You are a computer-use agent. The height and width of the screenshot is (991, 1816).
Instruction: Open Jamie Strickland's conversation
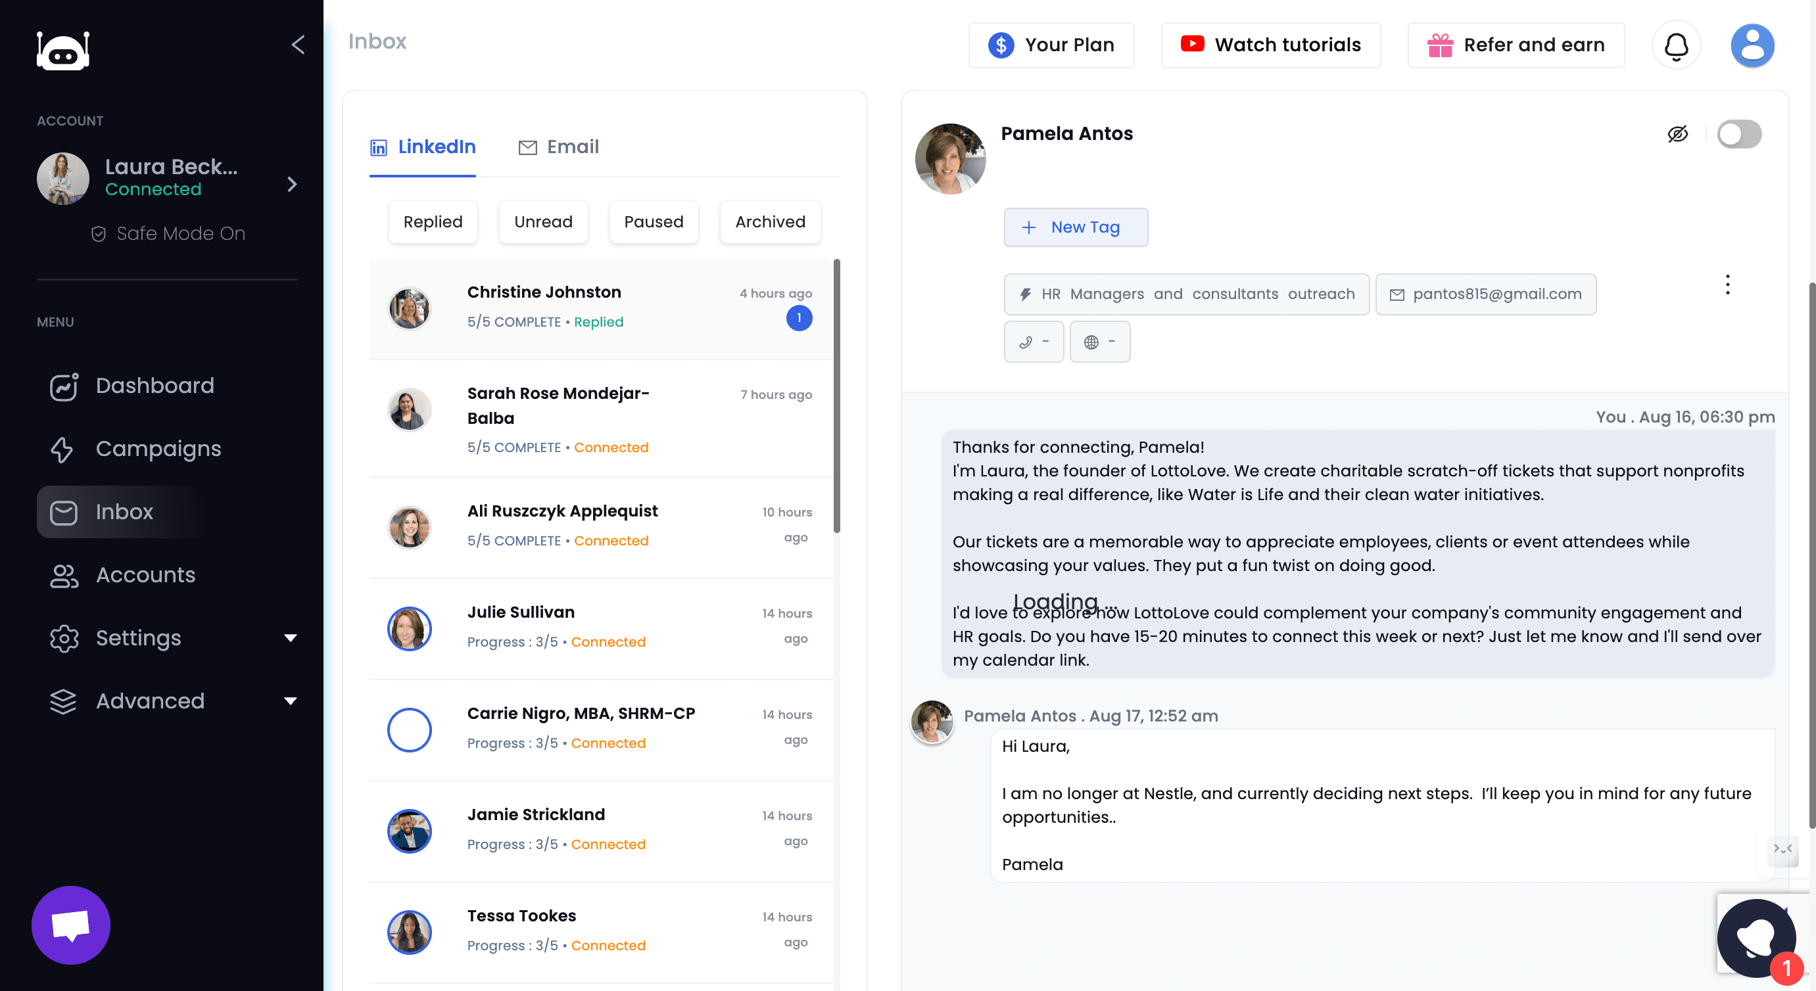pos(602,831)
